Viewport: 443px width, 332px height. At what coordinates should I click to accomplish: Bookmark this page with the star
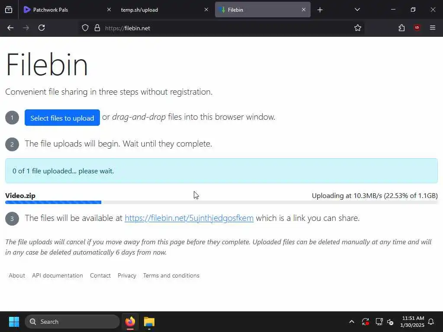point(358,28)
